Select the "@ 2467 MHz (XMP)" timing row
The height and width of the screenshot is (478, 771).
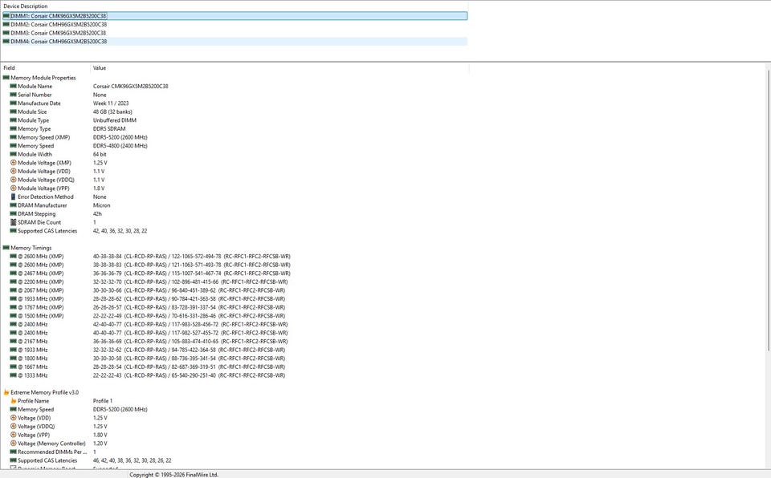pos(235,273)
